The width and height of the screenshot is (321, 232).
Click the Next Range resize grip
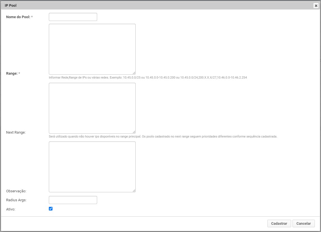pos(134,132)
